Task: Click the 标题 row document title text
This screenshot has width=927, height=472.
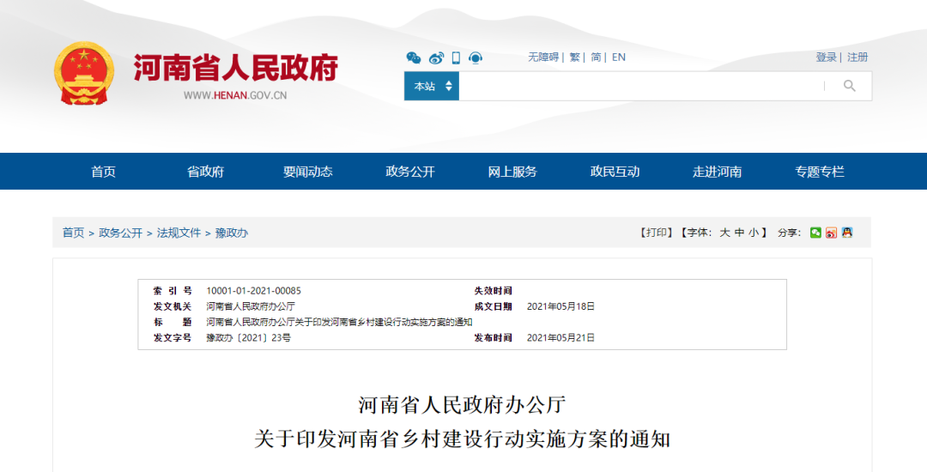Action: point(339,322)
